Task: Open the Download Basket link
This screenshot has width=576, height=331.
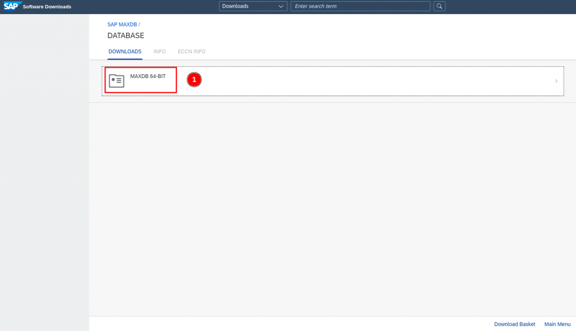Action: (x=515, y=324)
